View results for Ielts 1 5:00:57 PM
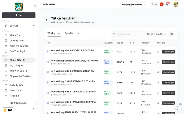 pyautogui.click(x=168, y=103)
